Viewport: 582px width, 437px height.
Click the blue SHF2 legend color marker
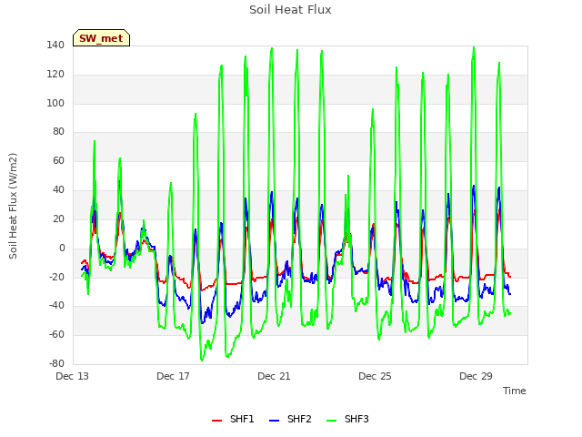pos(274,421)
